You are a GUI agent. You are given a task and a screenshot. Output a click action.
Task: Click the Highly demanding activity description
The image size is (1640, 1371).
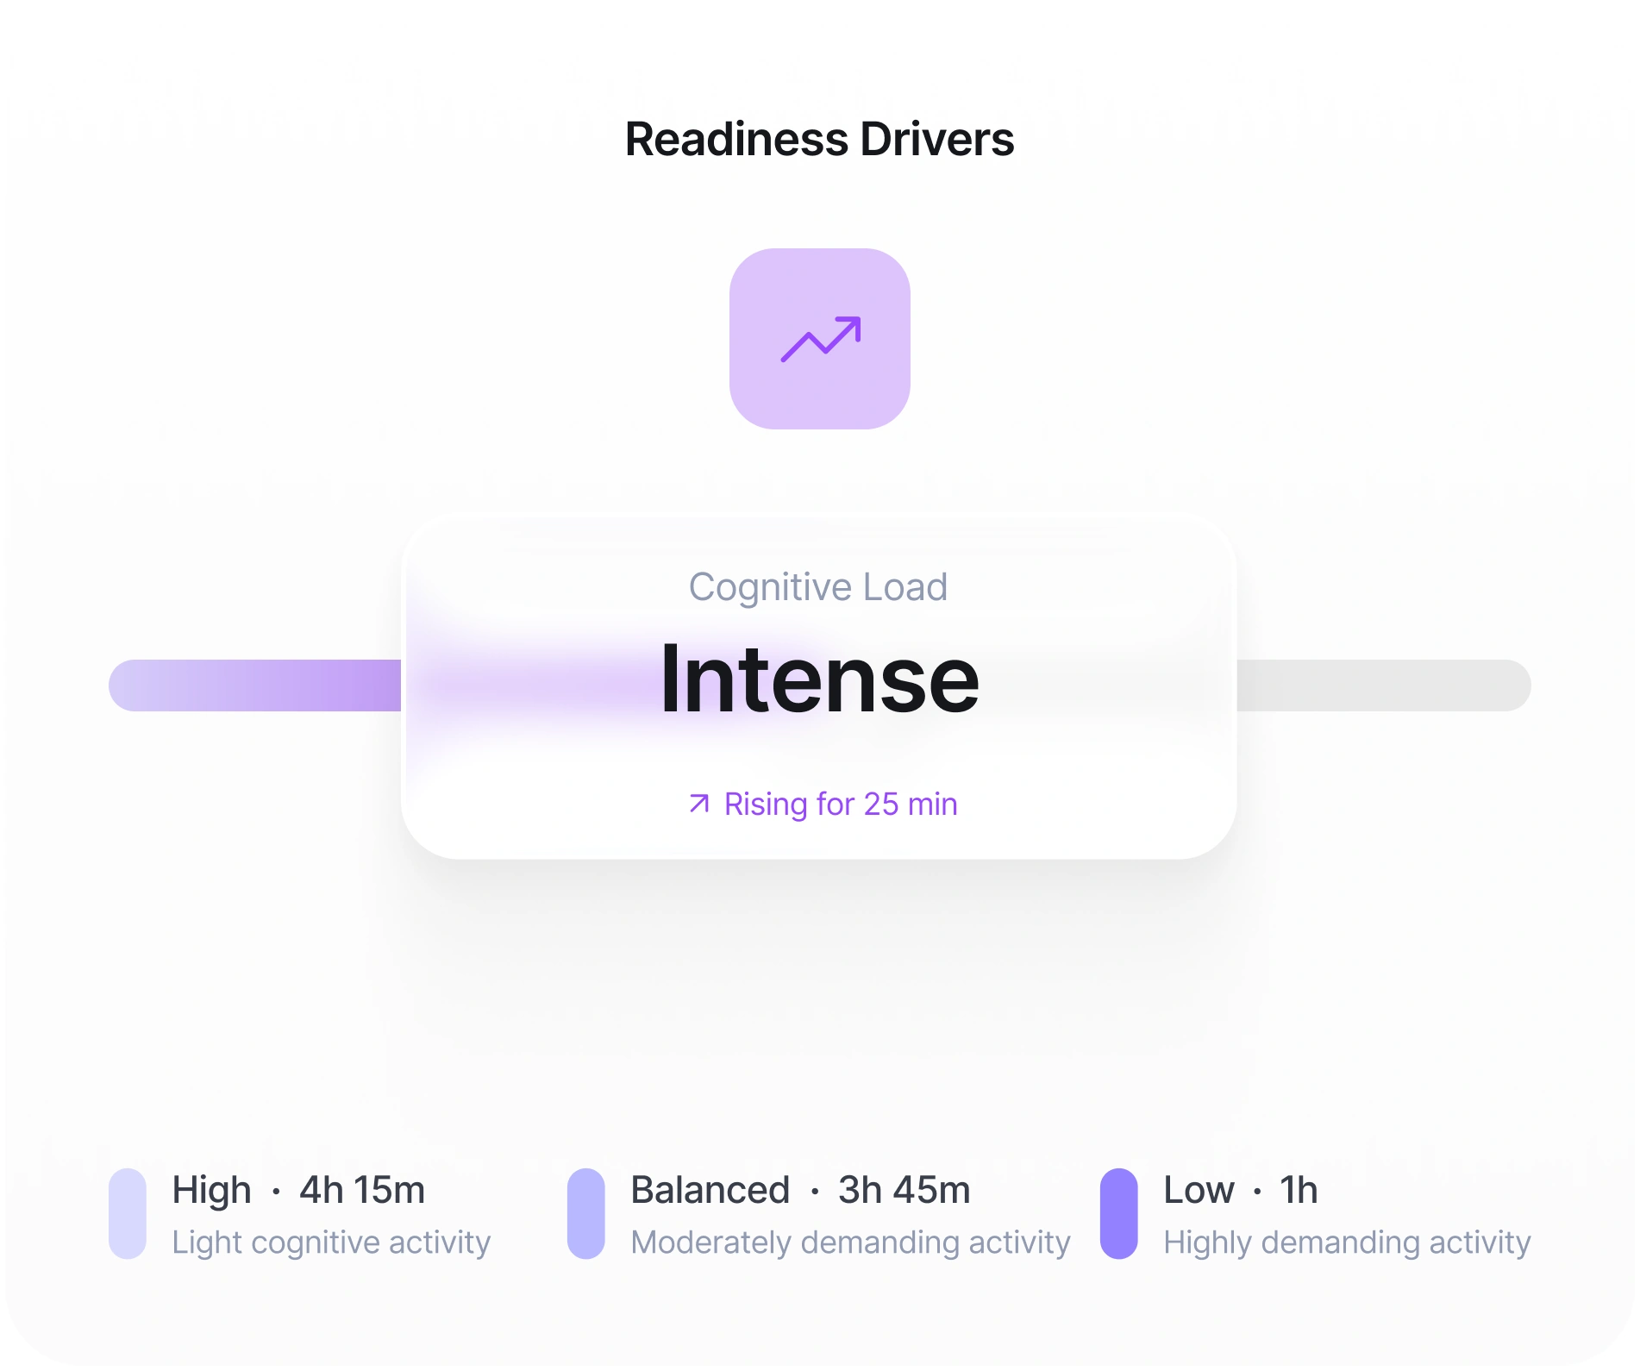[1347, 1243]
